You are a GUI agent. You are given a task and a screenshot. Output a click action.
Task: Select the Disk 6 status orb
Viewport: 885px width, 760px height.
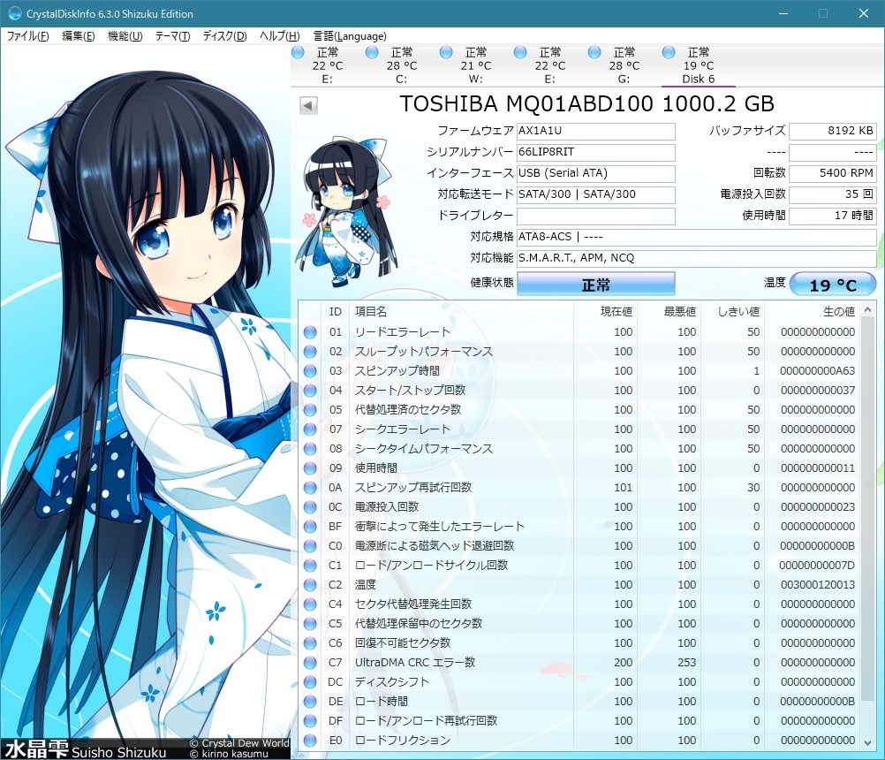pyautogui.click(x=669, y=52)
